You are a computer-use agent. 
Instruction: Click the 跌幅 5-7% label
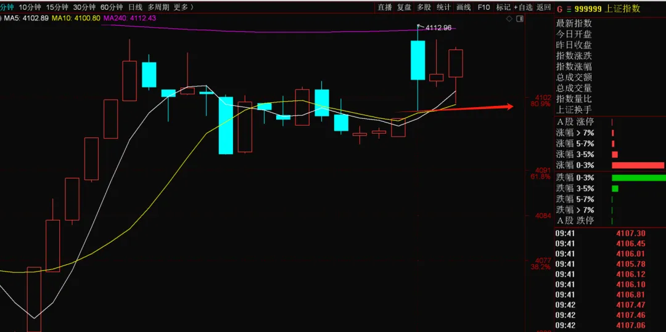click(x=575, y=199)
